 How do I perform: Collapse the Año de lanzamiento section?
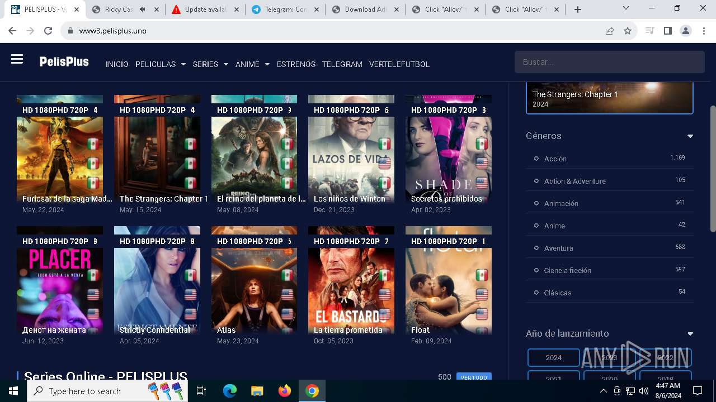click(690, 334)
